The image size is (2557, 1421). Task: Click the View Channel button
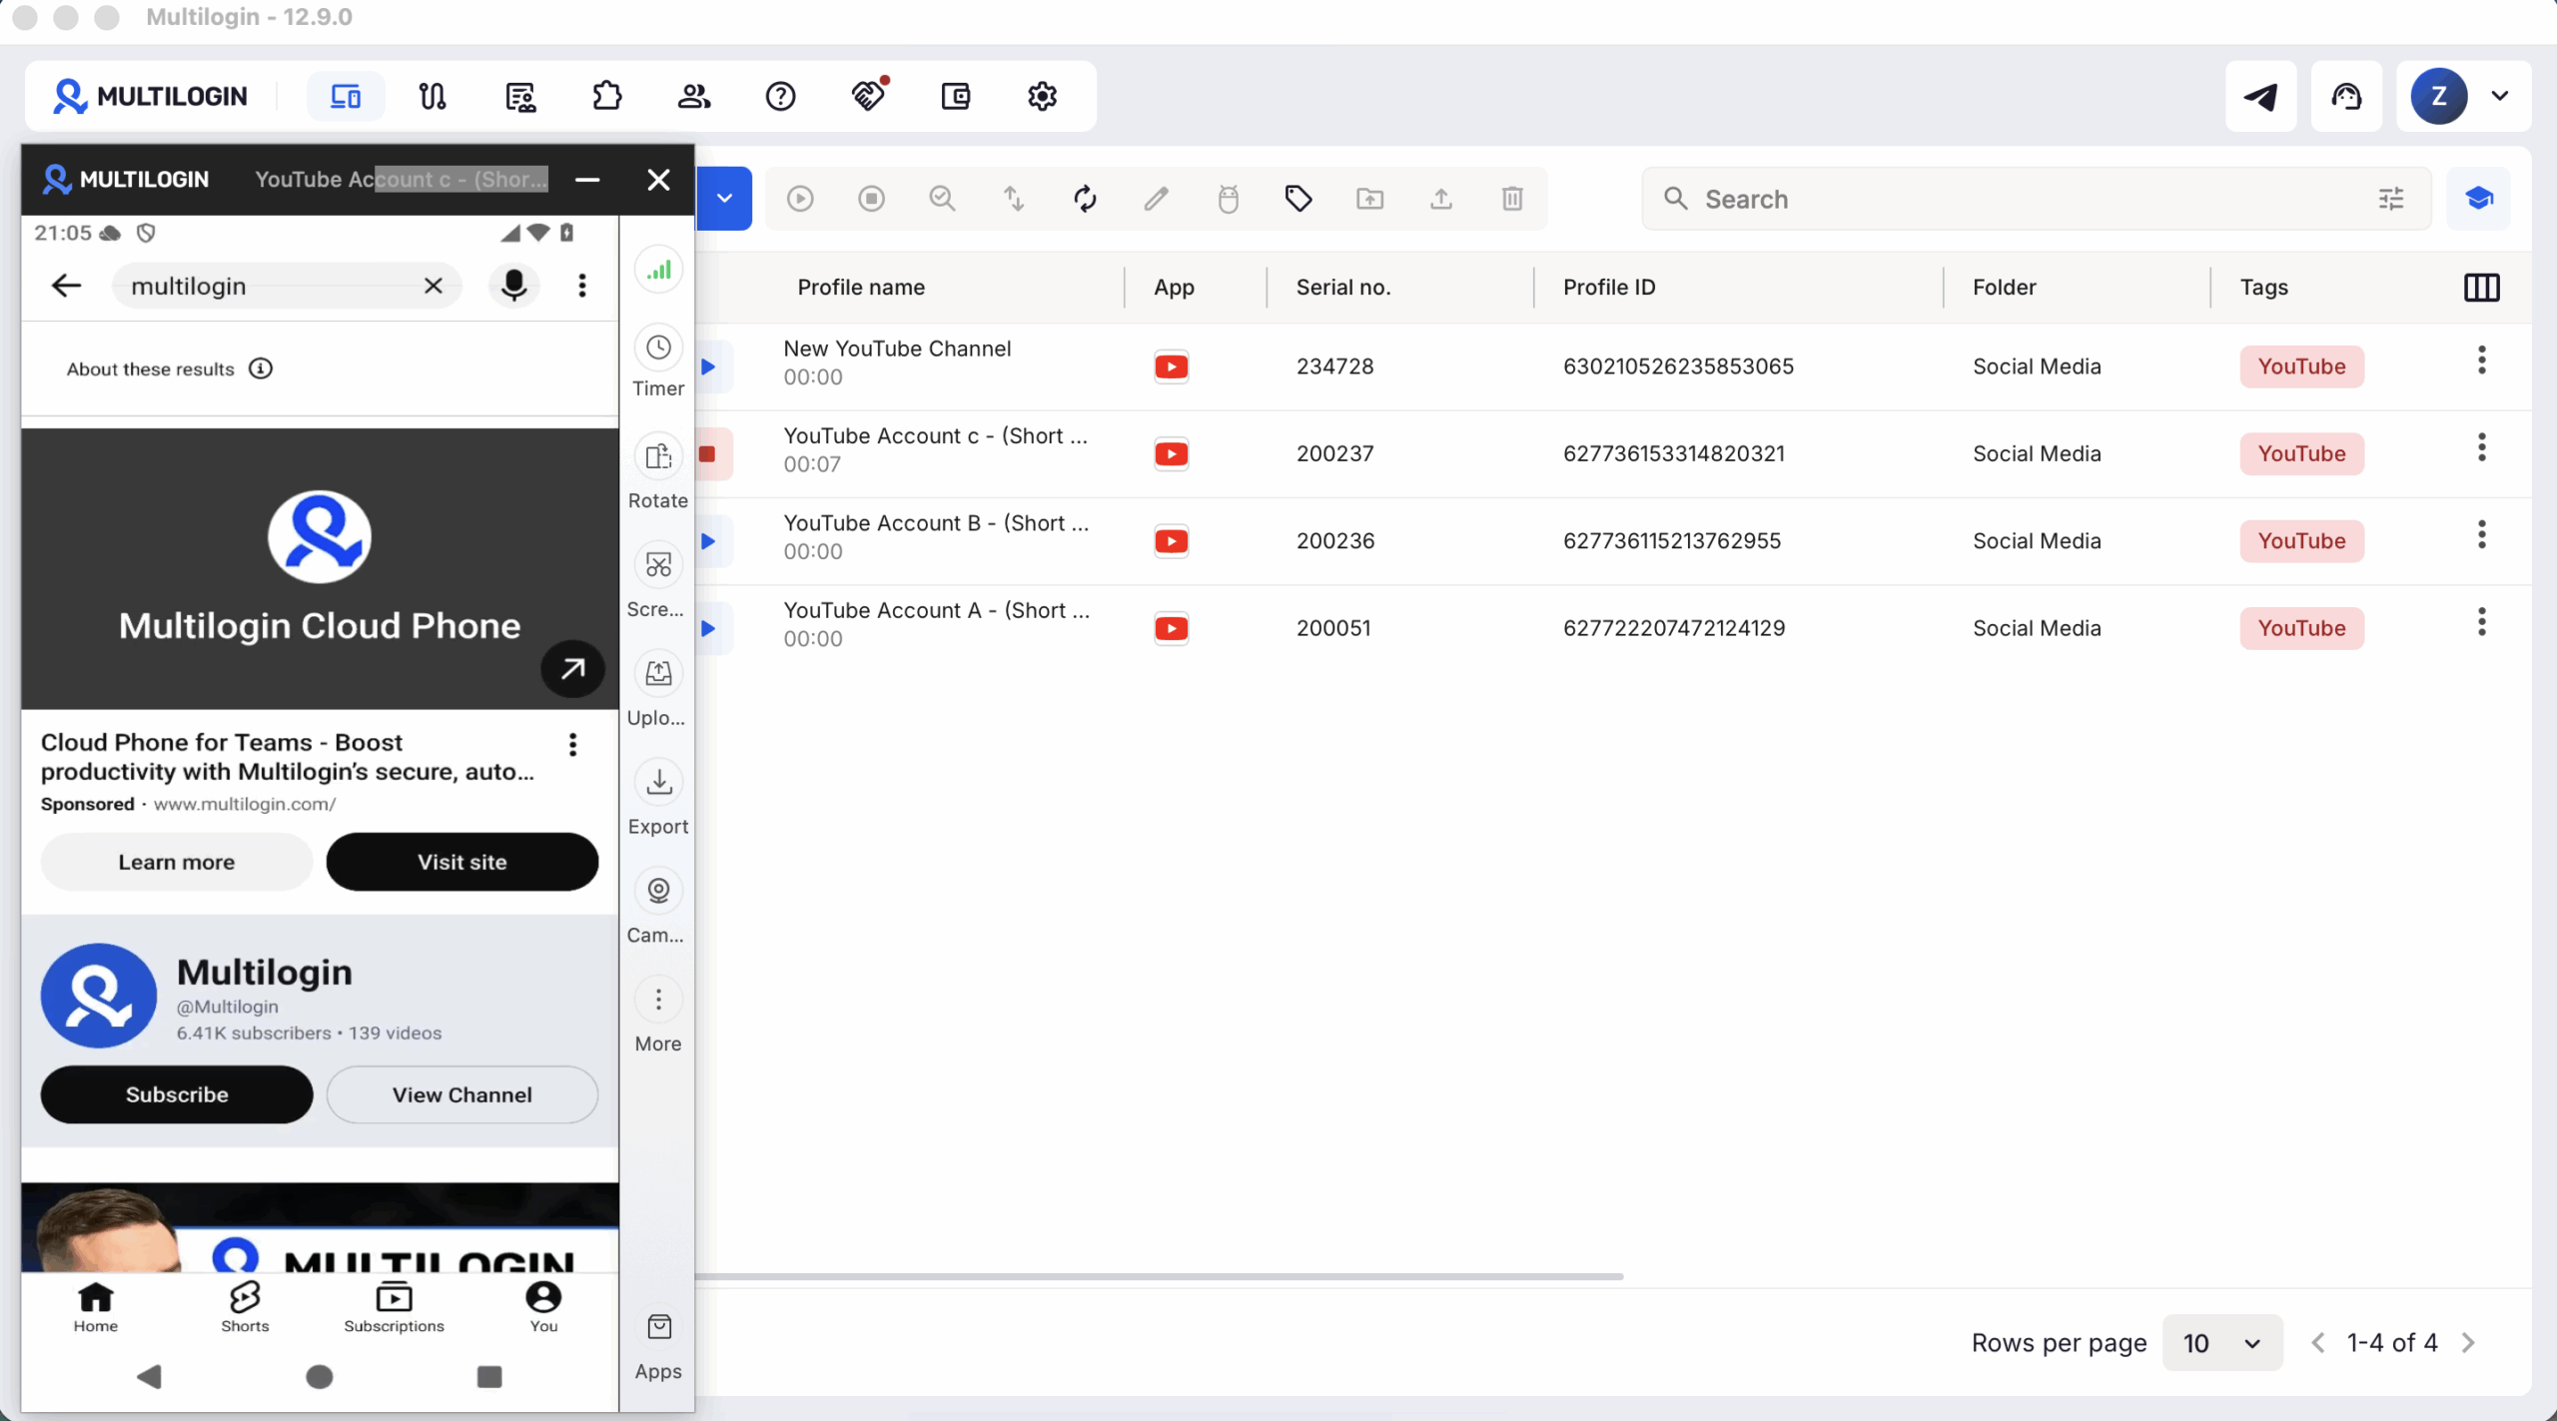click(462, 1095)
